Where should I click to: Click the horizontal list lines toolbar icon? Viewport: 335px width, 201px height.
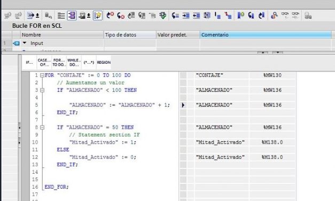point(61,16)
